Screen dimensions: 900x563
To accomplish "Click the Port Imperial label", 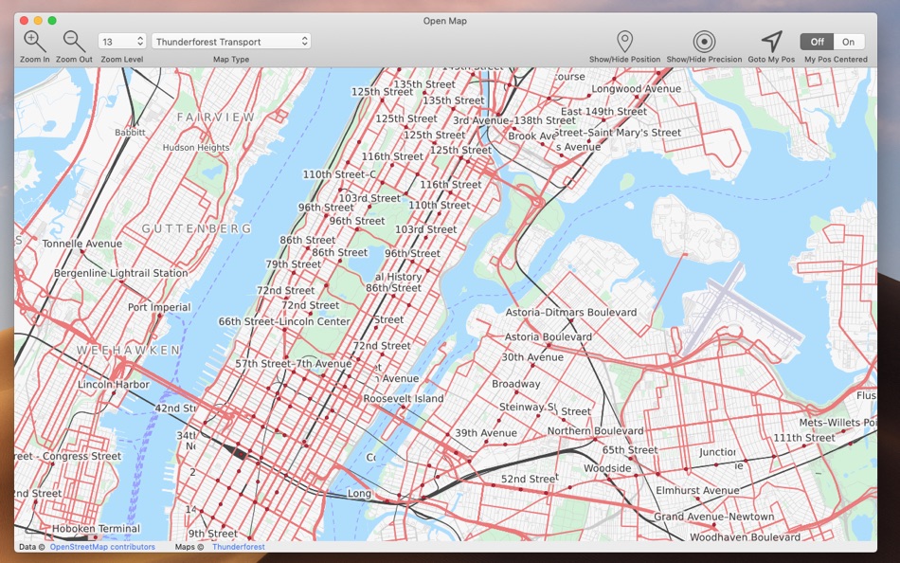I will point(159,307).
